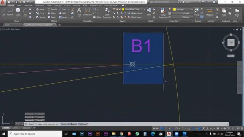The height and width of the screenshot is (137, 244).
Task: Toggle grid display in status bar
Action: pos(162,129)
